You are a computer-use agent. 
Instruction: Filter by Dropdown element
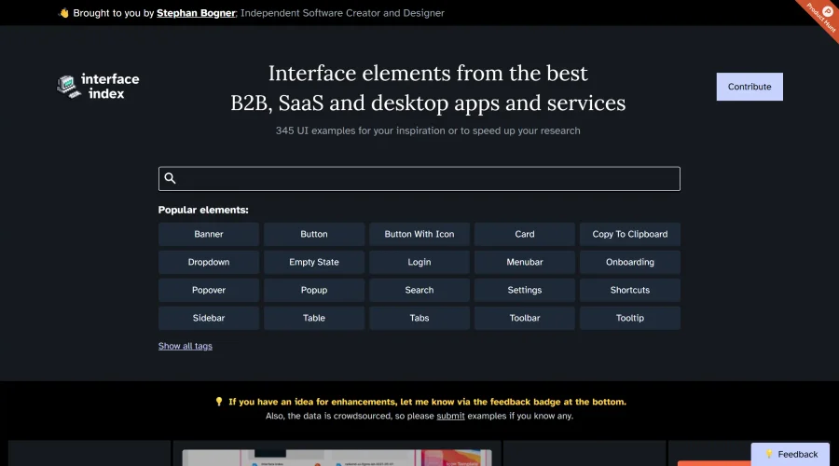209,262
